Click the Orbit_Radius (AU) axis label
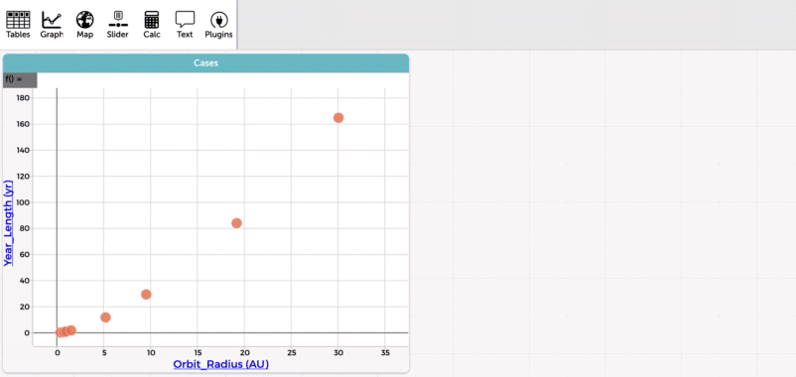Image resolution: width=796 pixels, height=377 pixels. [220, 364]
